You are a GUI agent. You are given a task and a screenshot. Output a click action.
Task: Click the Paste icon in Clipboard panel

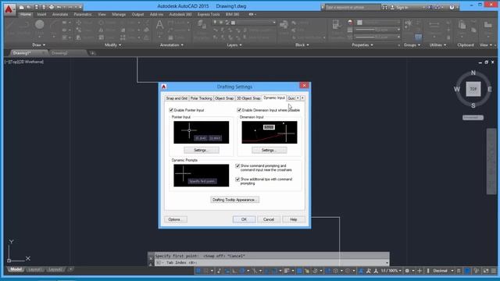[462, 25]
